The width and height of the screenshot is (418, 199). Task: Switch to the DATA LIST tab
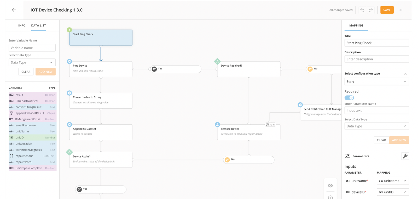coord(38,26)
